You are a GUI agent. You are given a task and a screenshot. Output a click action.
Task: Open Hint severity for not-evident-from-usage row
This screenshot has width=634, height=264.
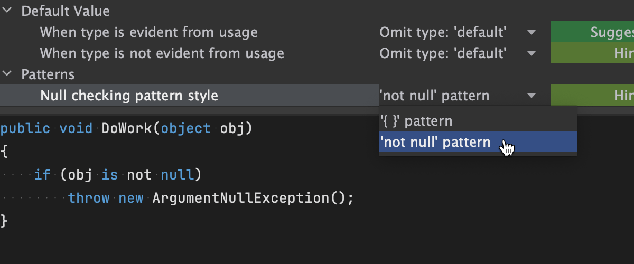tap(592, 53)
